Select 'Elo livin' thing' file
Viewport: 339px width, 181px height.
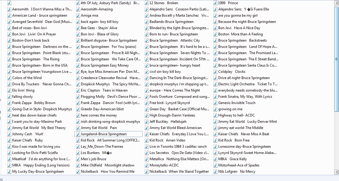pos(23,90)
